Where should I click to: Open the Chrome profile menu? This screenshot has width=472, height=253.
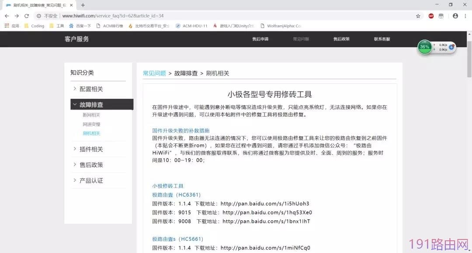coord(455,16)
